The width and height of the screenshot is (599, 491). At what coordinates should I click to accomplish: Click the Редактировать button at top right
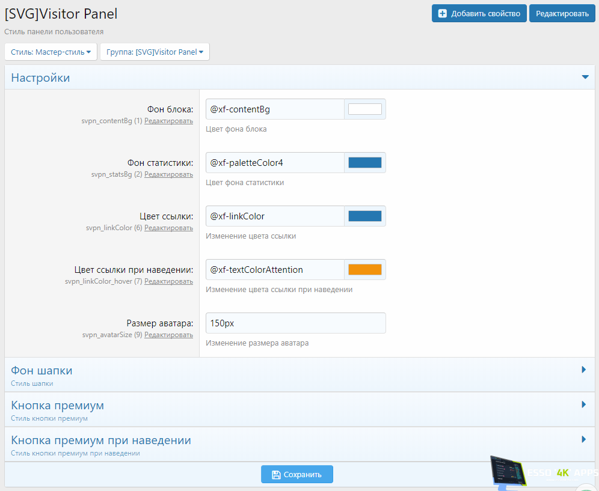562,13
